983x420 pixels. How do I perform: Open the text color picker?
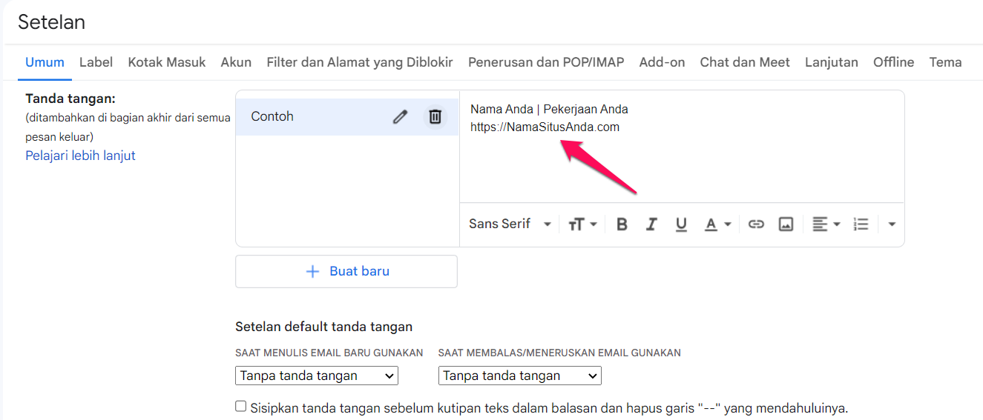coord(717,224)
